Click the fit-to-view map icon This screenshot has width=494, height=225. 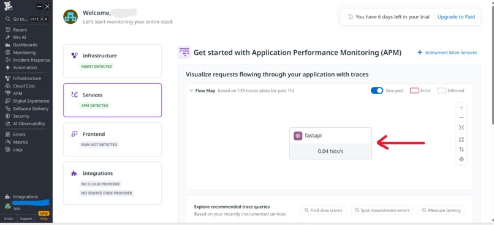pyautogui.click(x=462, y=128)
